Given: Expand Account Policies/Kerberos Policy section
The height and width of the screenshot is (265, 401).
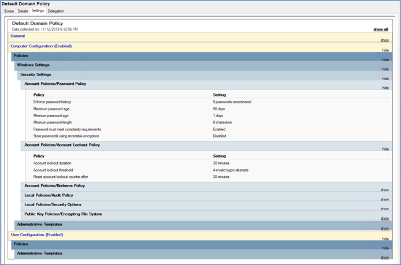Looking at the screenshot, I should coord(384,189).
